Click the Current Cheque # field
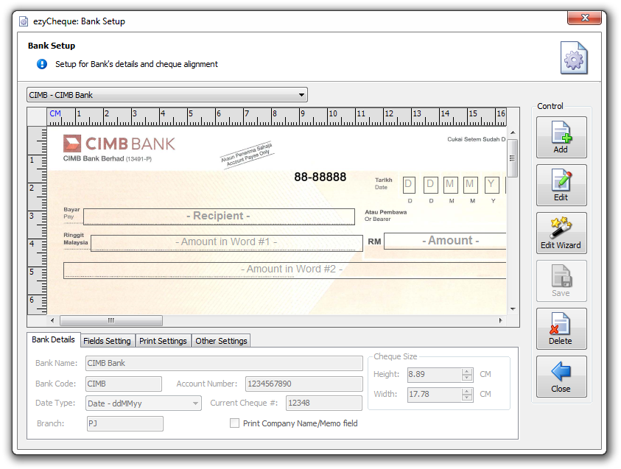Screen dimensions: 621x469 click(x=324, y=403)
